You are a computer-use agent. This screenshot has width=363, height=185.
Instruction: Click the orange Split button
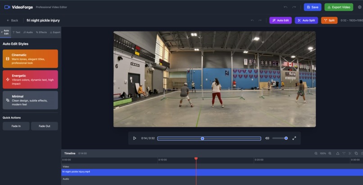(329, 20)
